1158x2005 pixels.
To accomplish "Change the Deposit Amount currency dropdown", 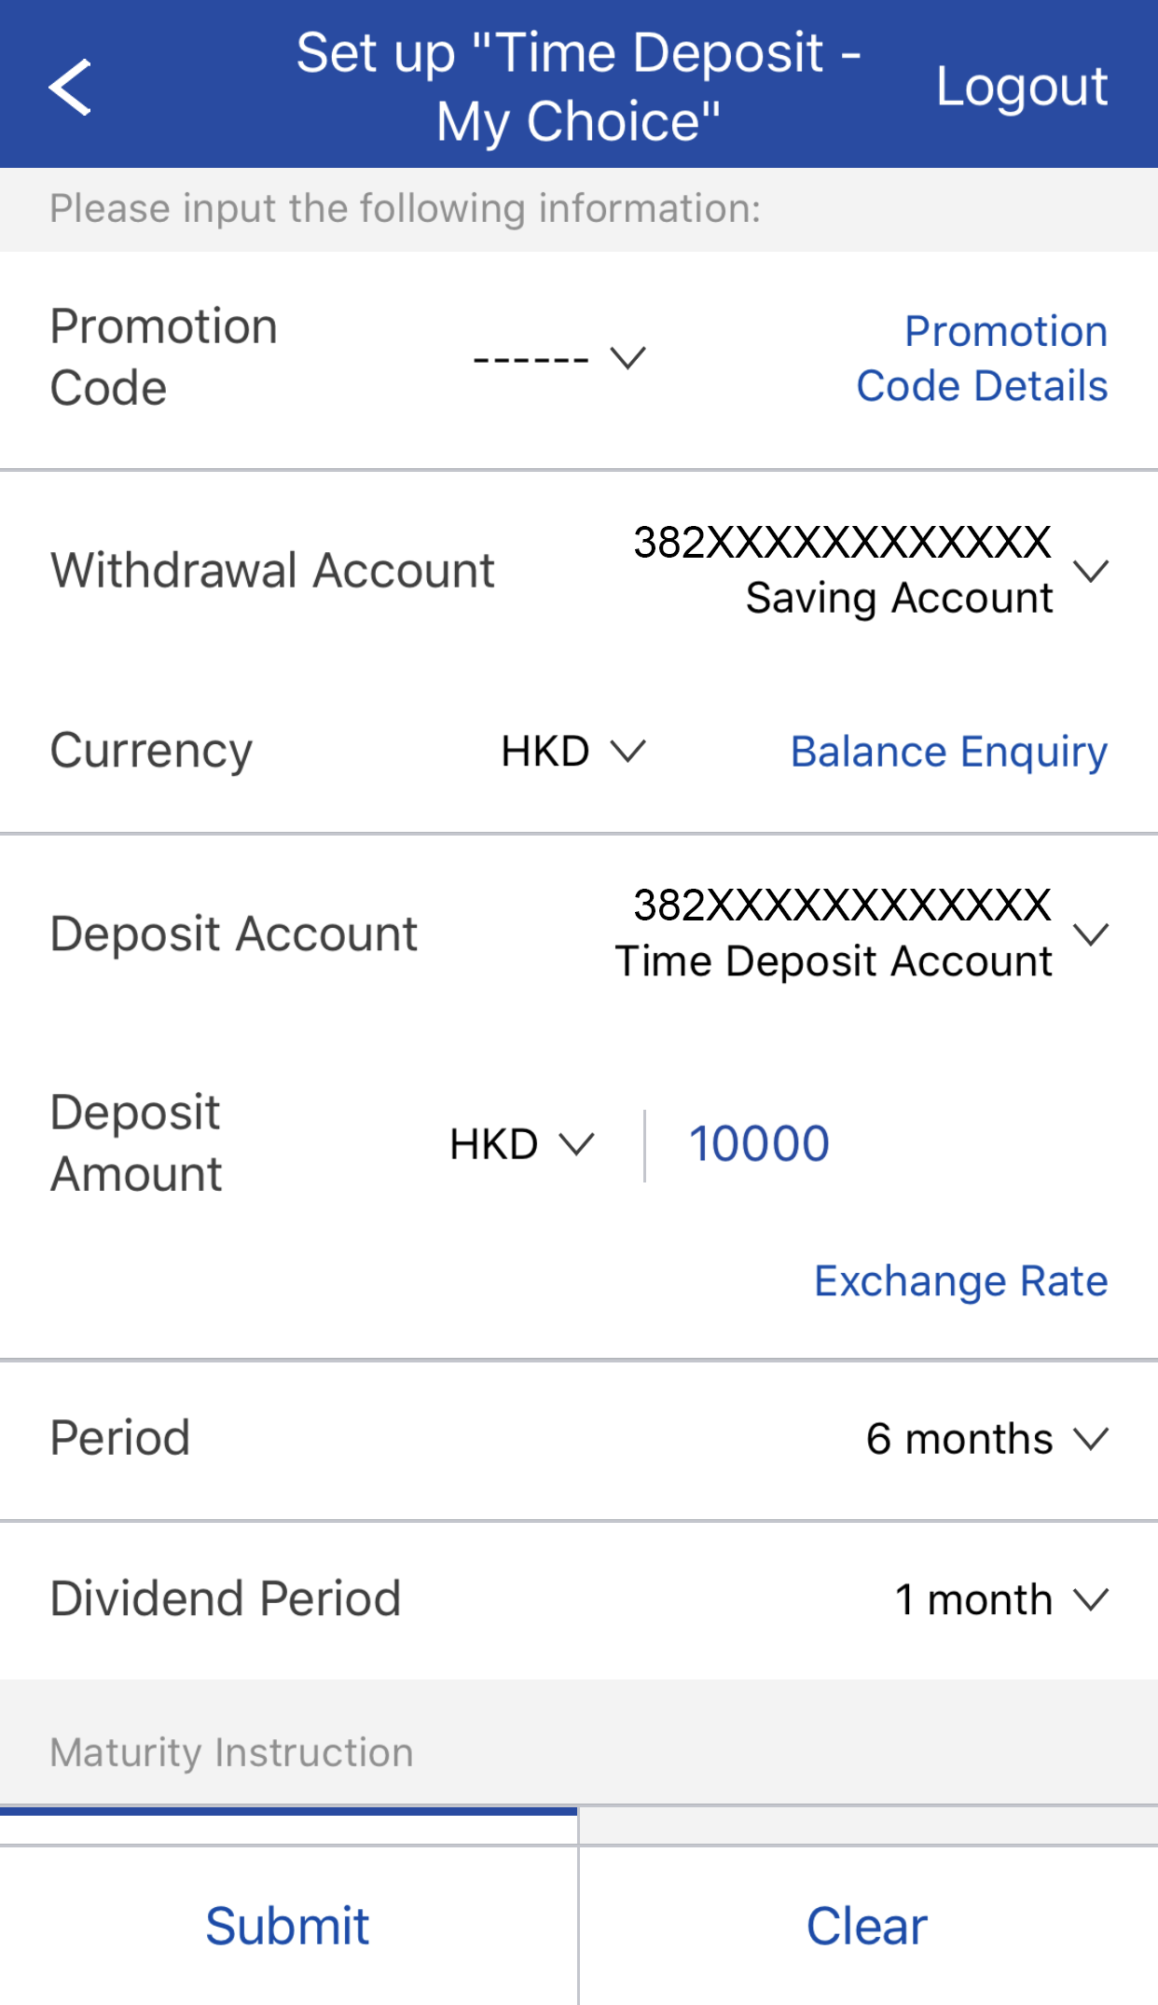I will click(x=521, y=1144).
